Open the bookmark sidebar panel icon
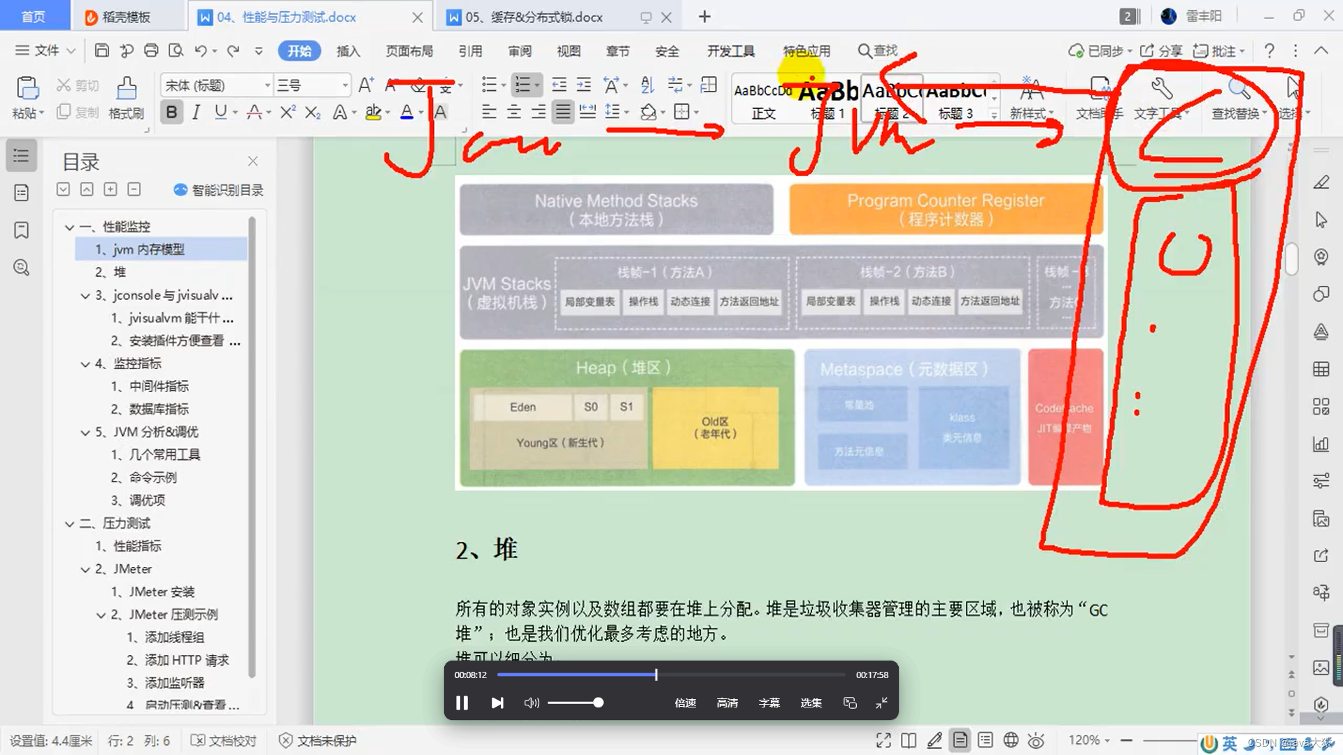1343x755 pixels. click(x=22, y=230)
